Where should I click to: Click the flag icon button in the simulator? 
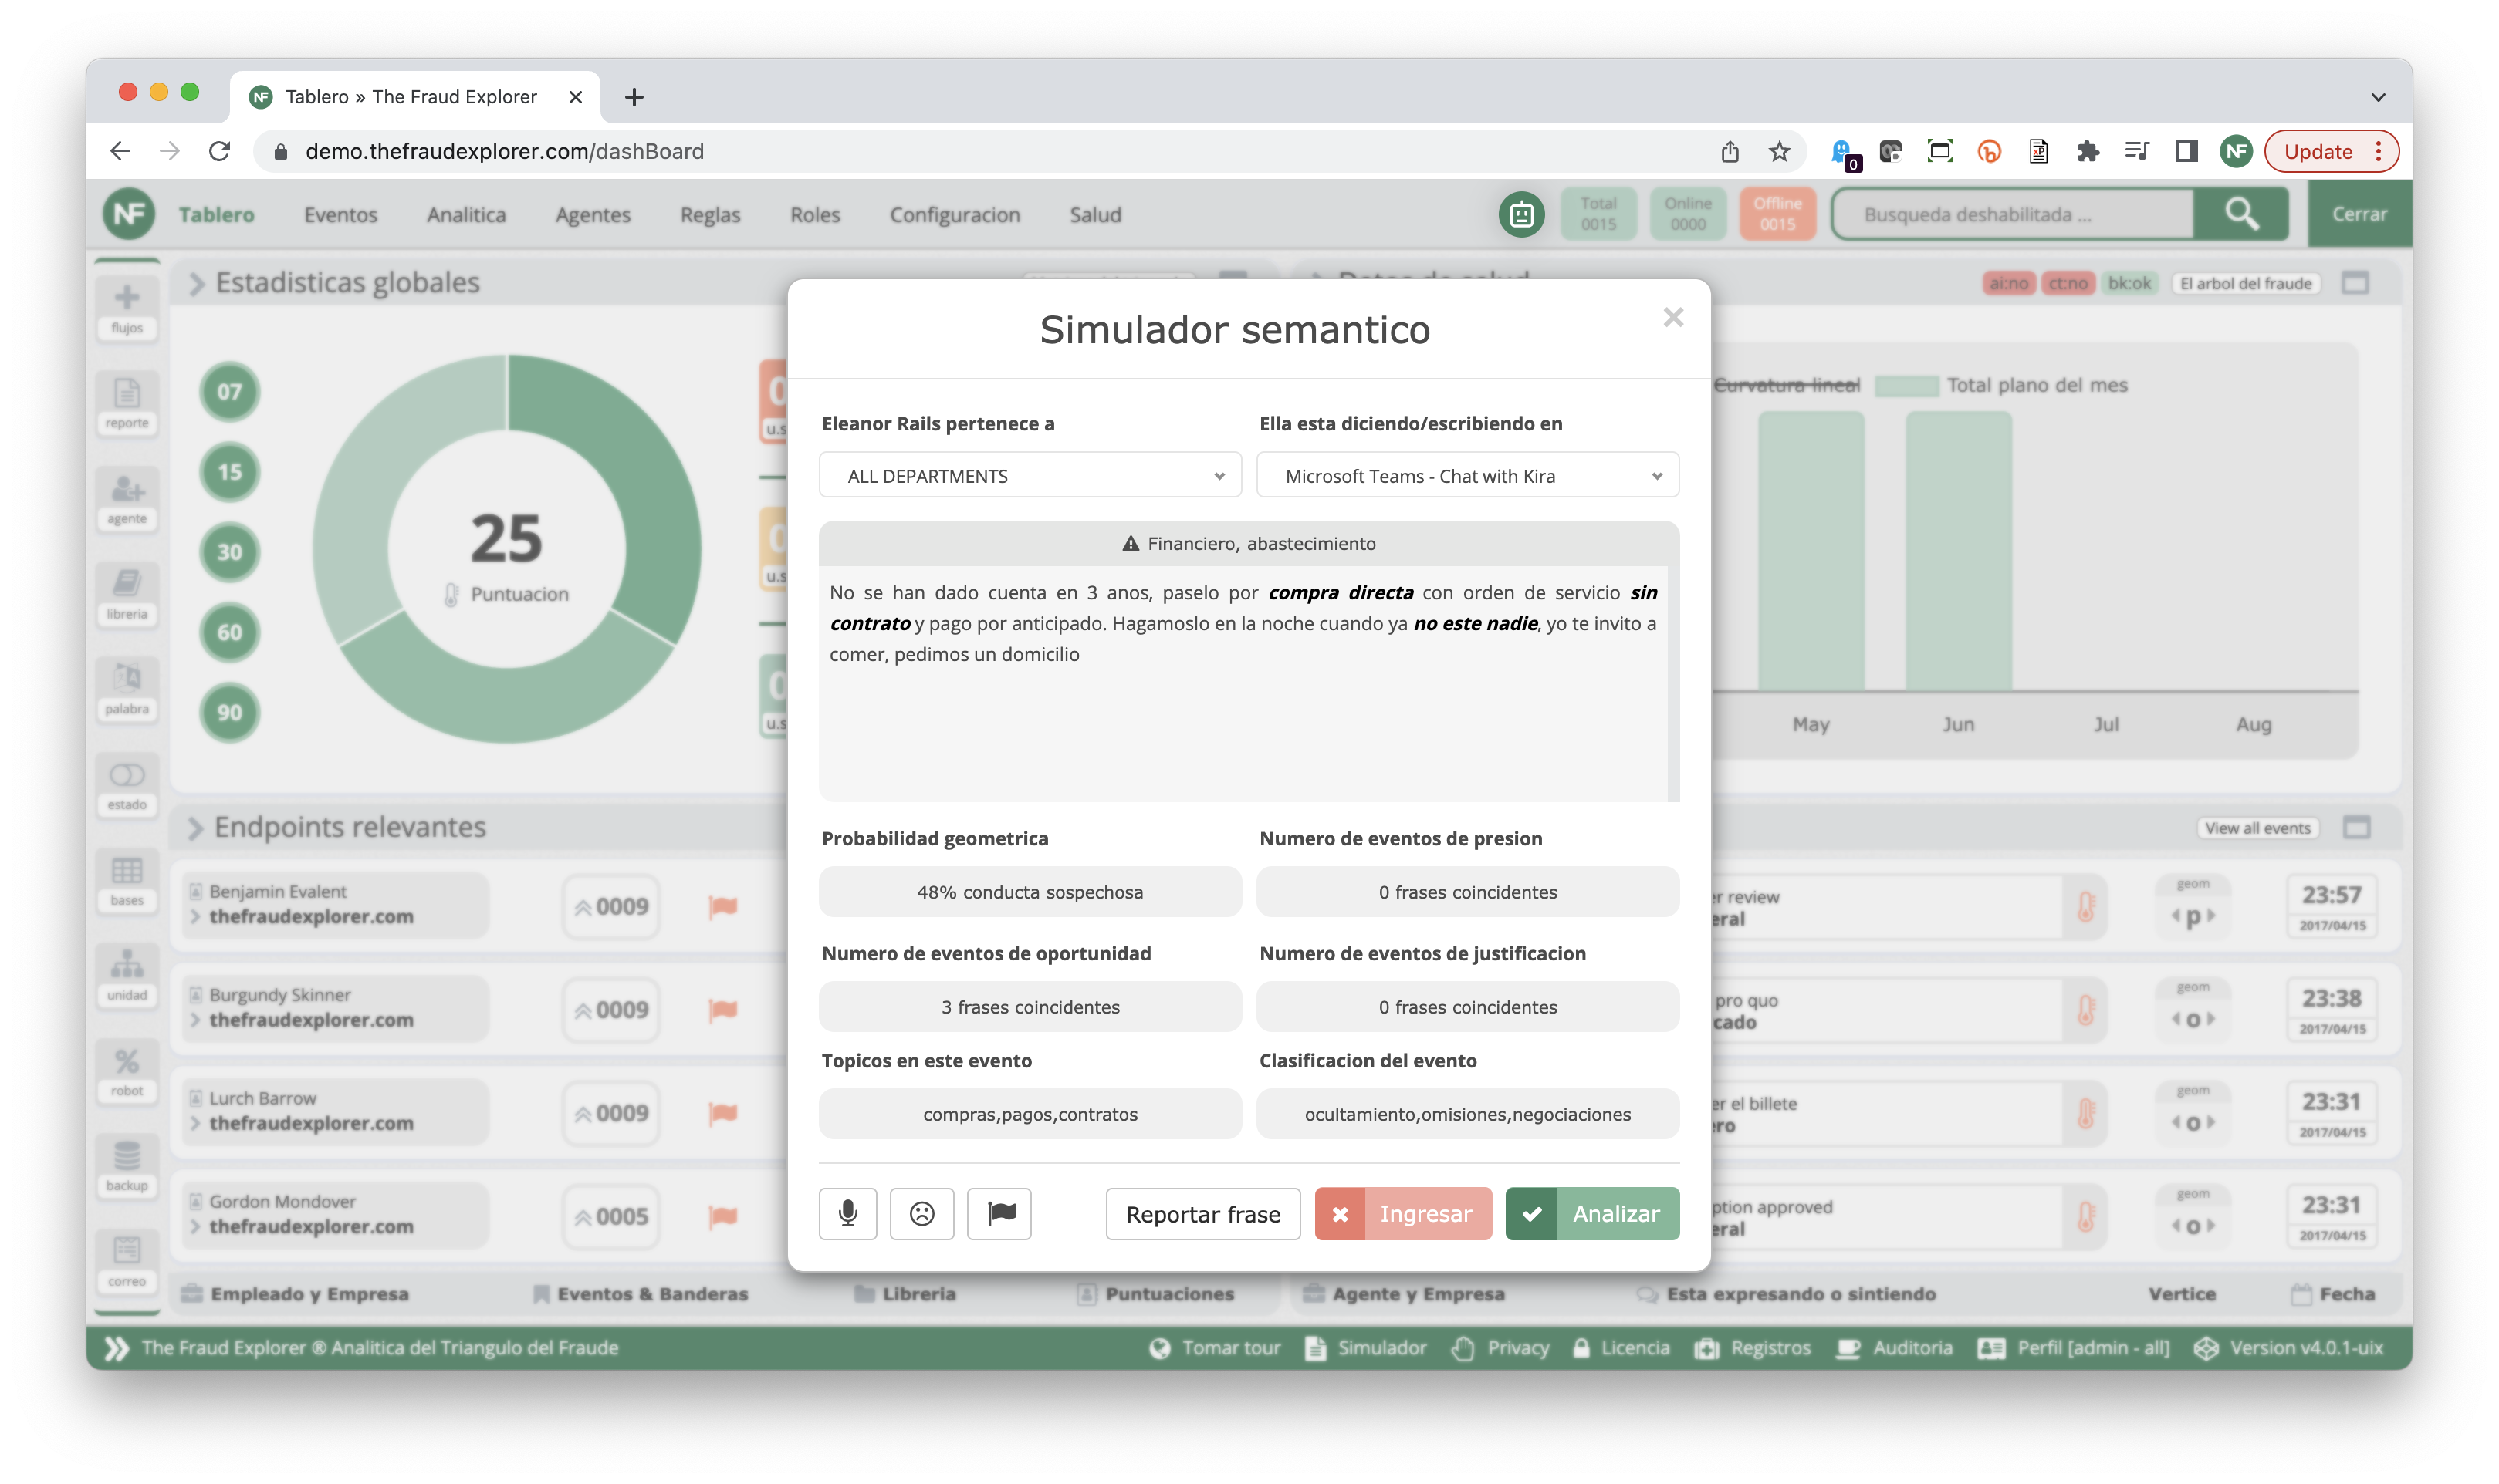[x=999, y=1213]
